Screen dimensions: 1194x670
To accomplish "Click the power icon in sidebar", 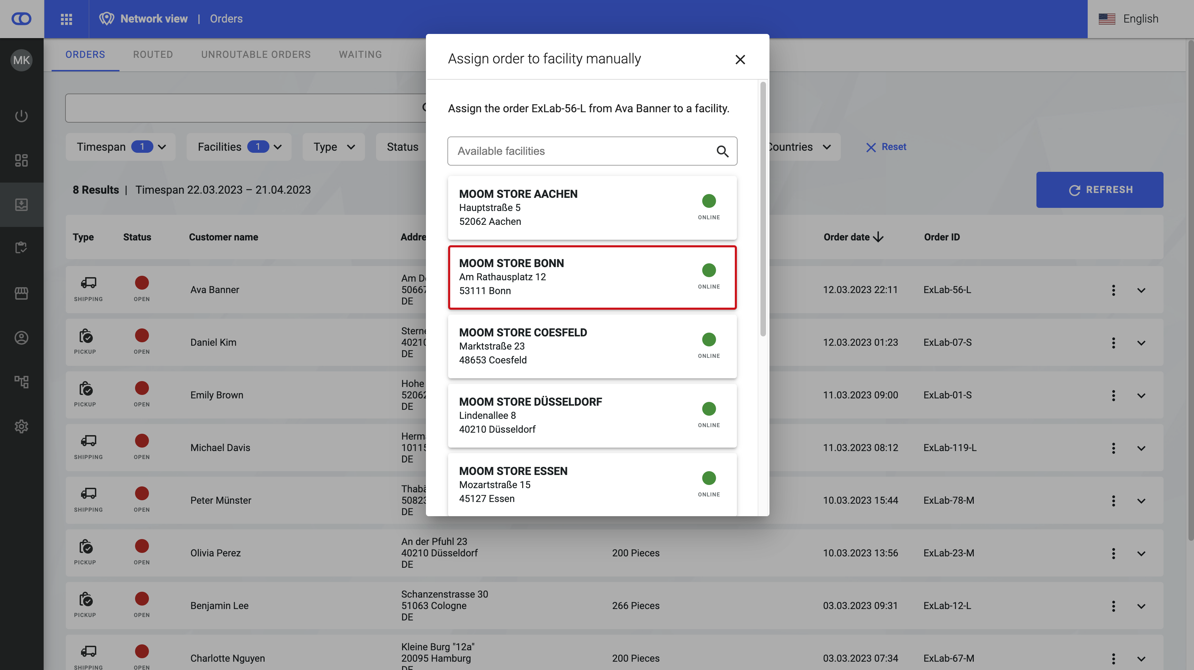I will [21, 116].
